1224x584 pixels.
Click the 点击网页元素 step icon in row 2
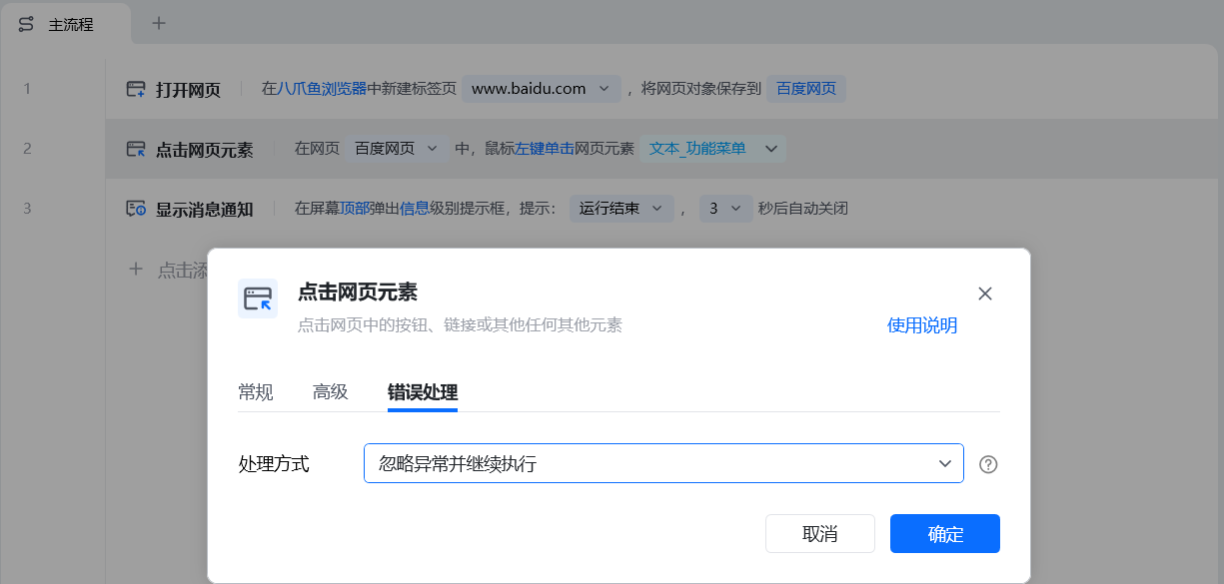136,150
